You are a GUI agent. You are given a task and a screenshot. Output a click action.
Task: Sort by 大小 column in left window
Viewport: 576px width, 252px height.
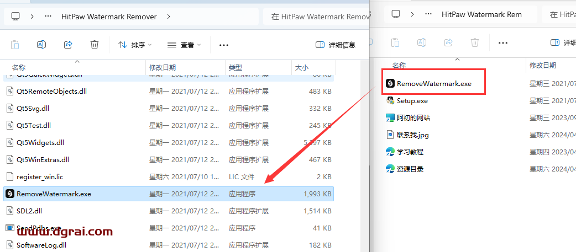(302, 67)
